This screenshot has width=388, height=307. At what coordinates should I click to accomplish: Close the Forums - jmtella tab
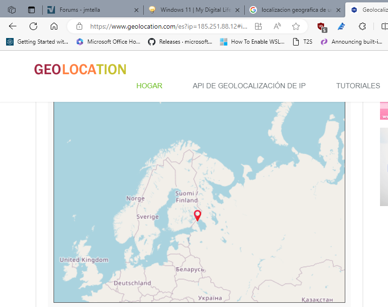tap(136, 10)
